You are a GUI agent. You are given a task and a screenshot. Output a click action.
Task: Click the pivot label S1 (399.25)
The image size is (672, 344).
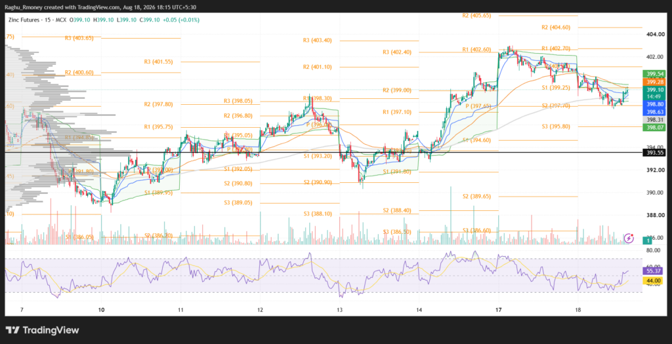click(x=556, y=88)
